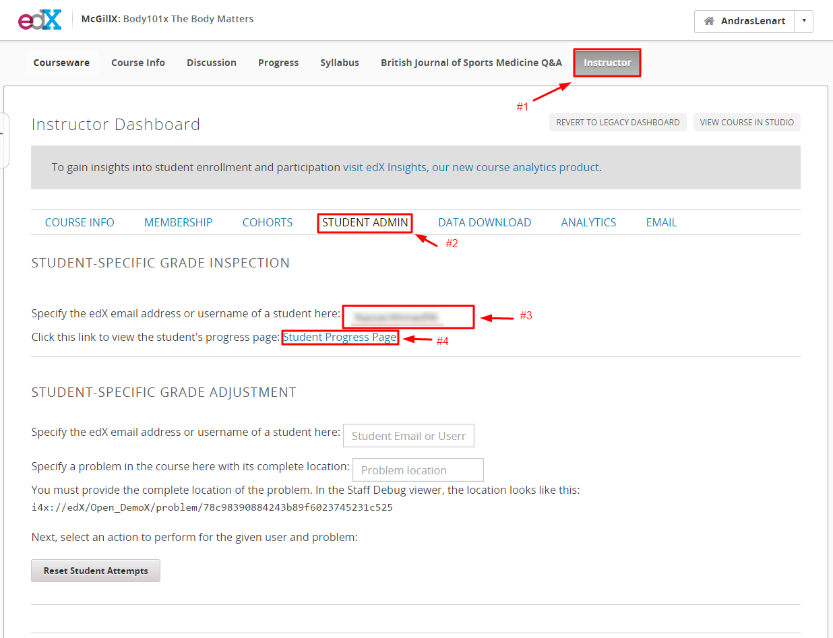Go to the Course Info nav tab
The image size is (833, 638).
(x=138, y=63)
